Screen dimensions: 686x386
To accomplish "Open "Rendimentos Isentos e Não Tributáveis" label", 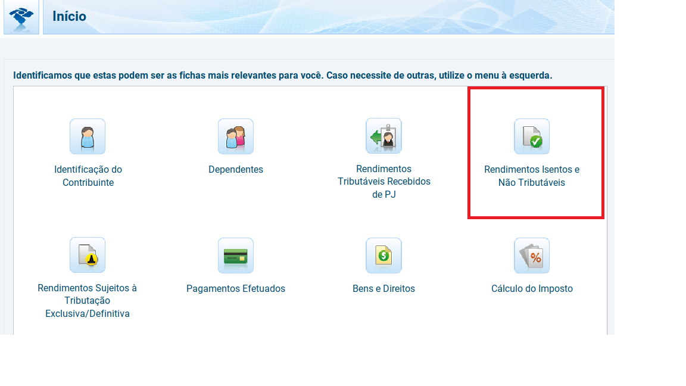I will [532, 176].
